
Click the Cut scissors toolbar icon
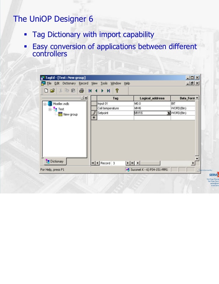[x=61, y=91]
